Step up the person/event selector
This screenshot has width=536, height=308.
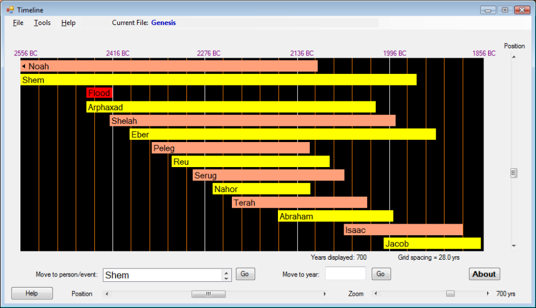(226, 272)
